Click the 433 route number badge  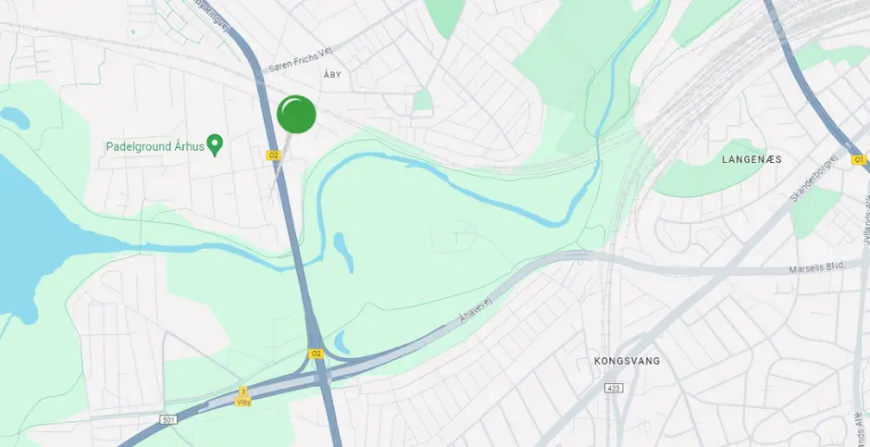point(614,388)
